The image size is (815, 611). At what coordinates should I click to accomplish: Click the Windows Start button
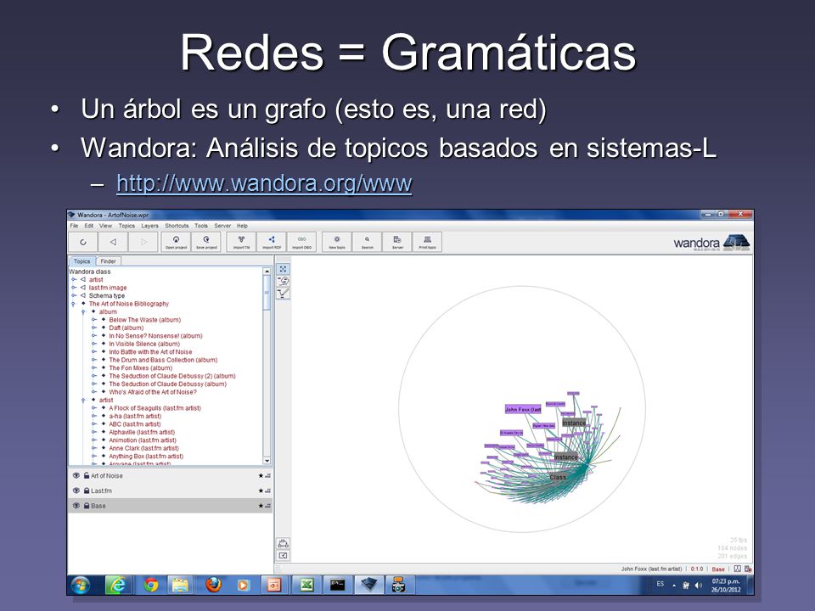tap(81, 586)
